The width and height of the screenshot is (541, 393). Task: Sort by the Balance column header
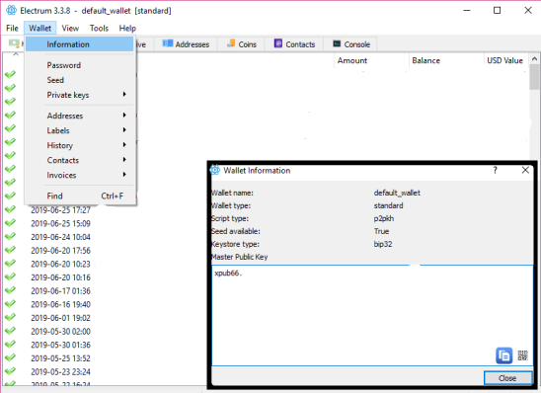[446, 60]
